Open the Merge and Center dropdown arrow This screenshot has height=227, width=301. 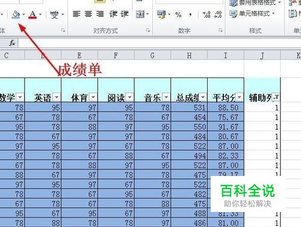147,14
